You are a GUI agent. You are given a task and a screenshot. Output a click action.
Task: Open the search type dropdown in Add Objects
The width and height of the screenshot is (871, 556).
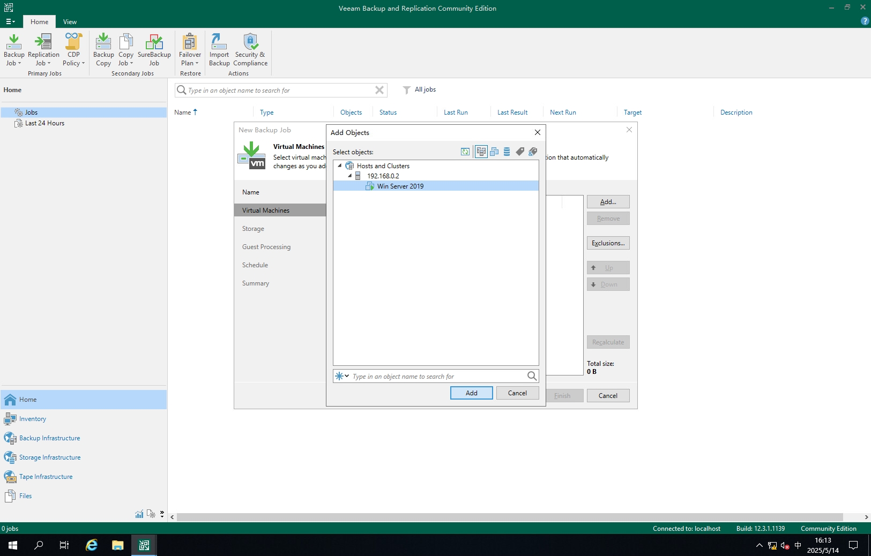(x=342, y=376)
